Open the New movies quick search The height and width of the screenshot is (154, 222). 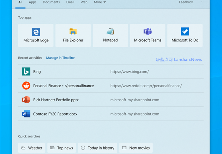136,148
